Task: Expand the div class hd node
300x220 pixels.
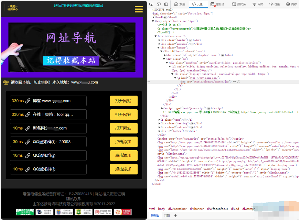Action: [165, 55]
